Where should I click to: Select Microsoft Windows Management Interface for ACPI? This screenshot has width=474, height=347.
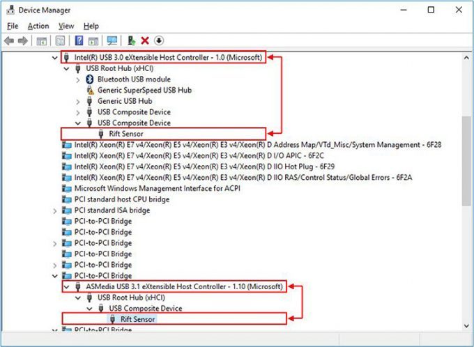coord(158,188)
